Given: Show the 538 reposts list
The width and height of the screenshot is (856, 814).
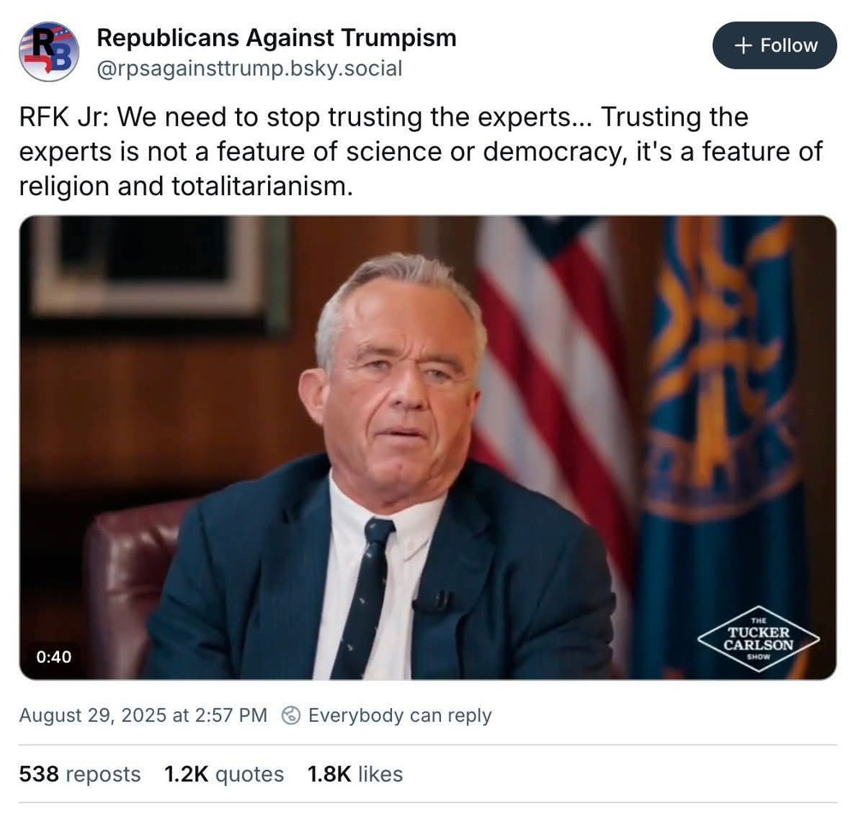Looking at the screenshot, I should coord(80,774).
